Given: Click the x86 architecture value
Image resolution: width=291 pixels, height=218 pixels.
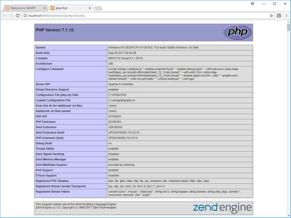Looking at the screenshot, I should pos(110,64).
